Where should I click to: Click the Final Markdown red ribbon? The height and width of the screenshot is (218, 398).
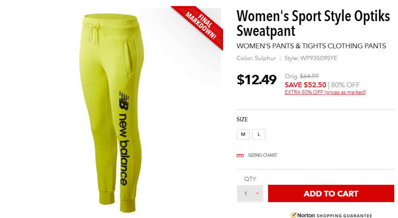pyautogui.click(x=201, y=26)
